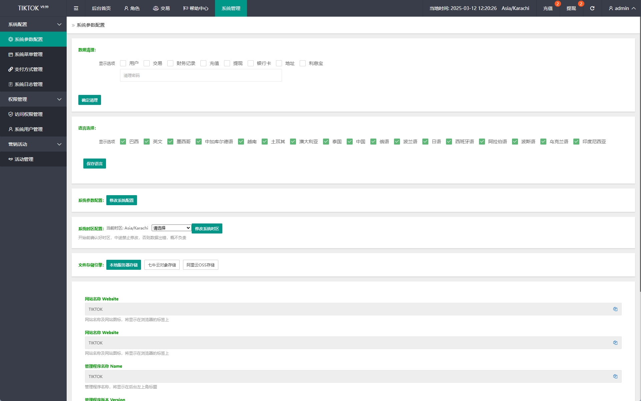Expand the admin account menu
Viewport: 641px width, 401px height.
tap(622, 8)
